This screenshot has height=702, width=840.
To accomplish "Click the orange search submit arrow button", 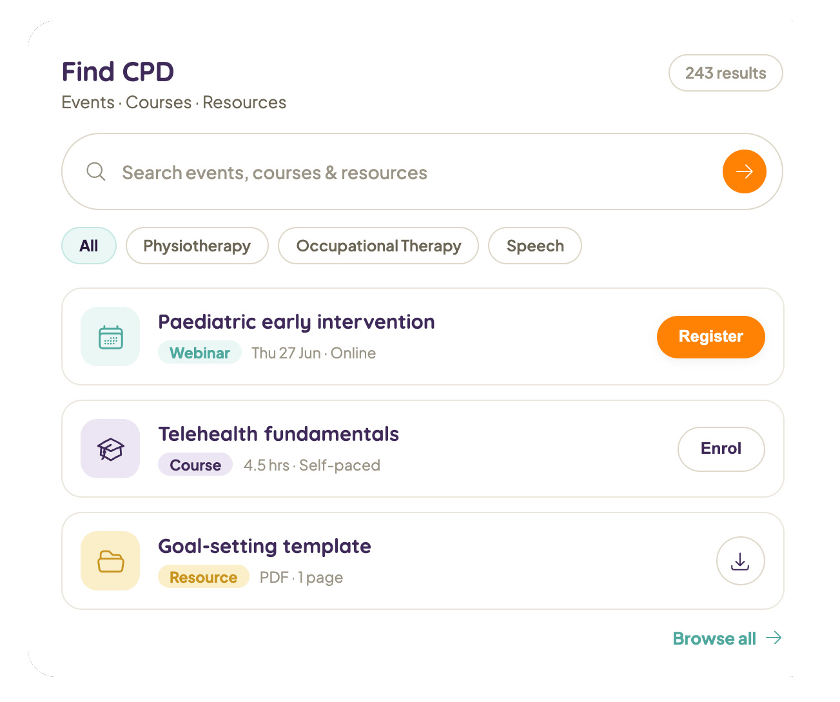I will (x=744, y=171).
